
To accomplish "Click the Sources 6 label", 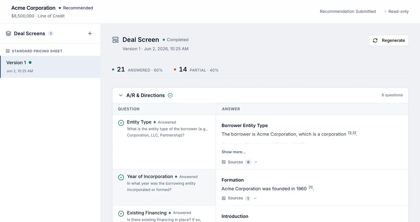I will [235, 162].
